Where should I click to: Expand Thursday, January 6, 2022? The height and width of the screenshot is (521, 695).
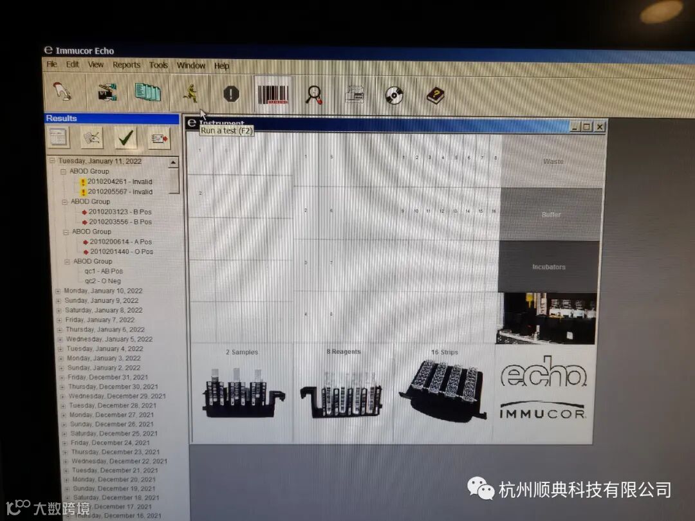pos(60,330)
